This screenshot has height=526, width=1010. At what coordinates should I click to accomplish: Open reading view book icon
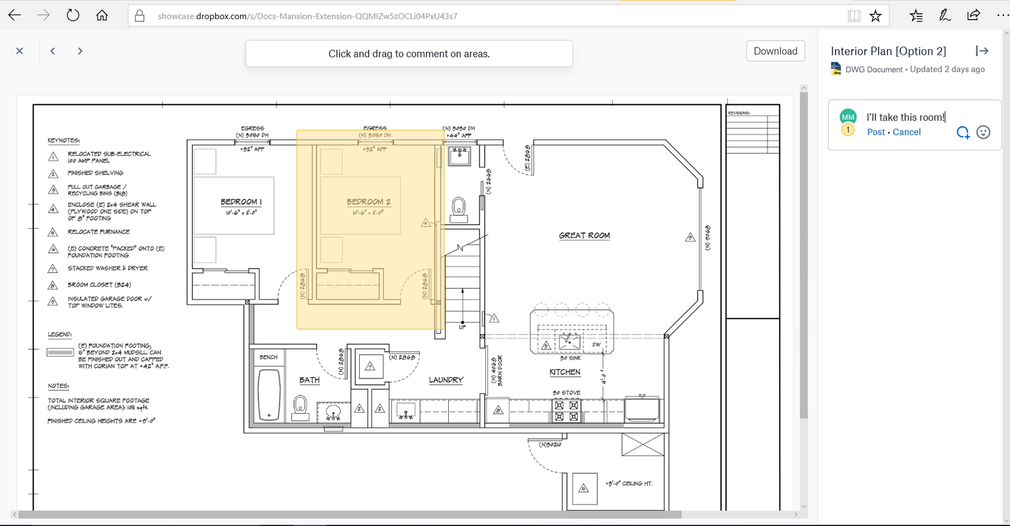pyautogui.click(x=854, y=16)
